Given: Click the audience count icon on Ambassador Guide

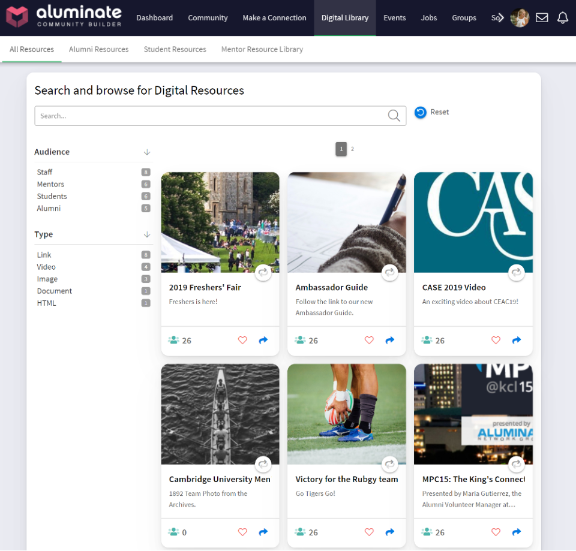Looking at the screenshot, I should (299, 340).
